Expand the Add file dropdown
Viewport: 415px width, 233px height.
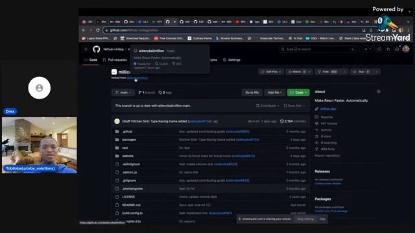point(275,93)
